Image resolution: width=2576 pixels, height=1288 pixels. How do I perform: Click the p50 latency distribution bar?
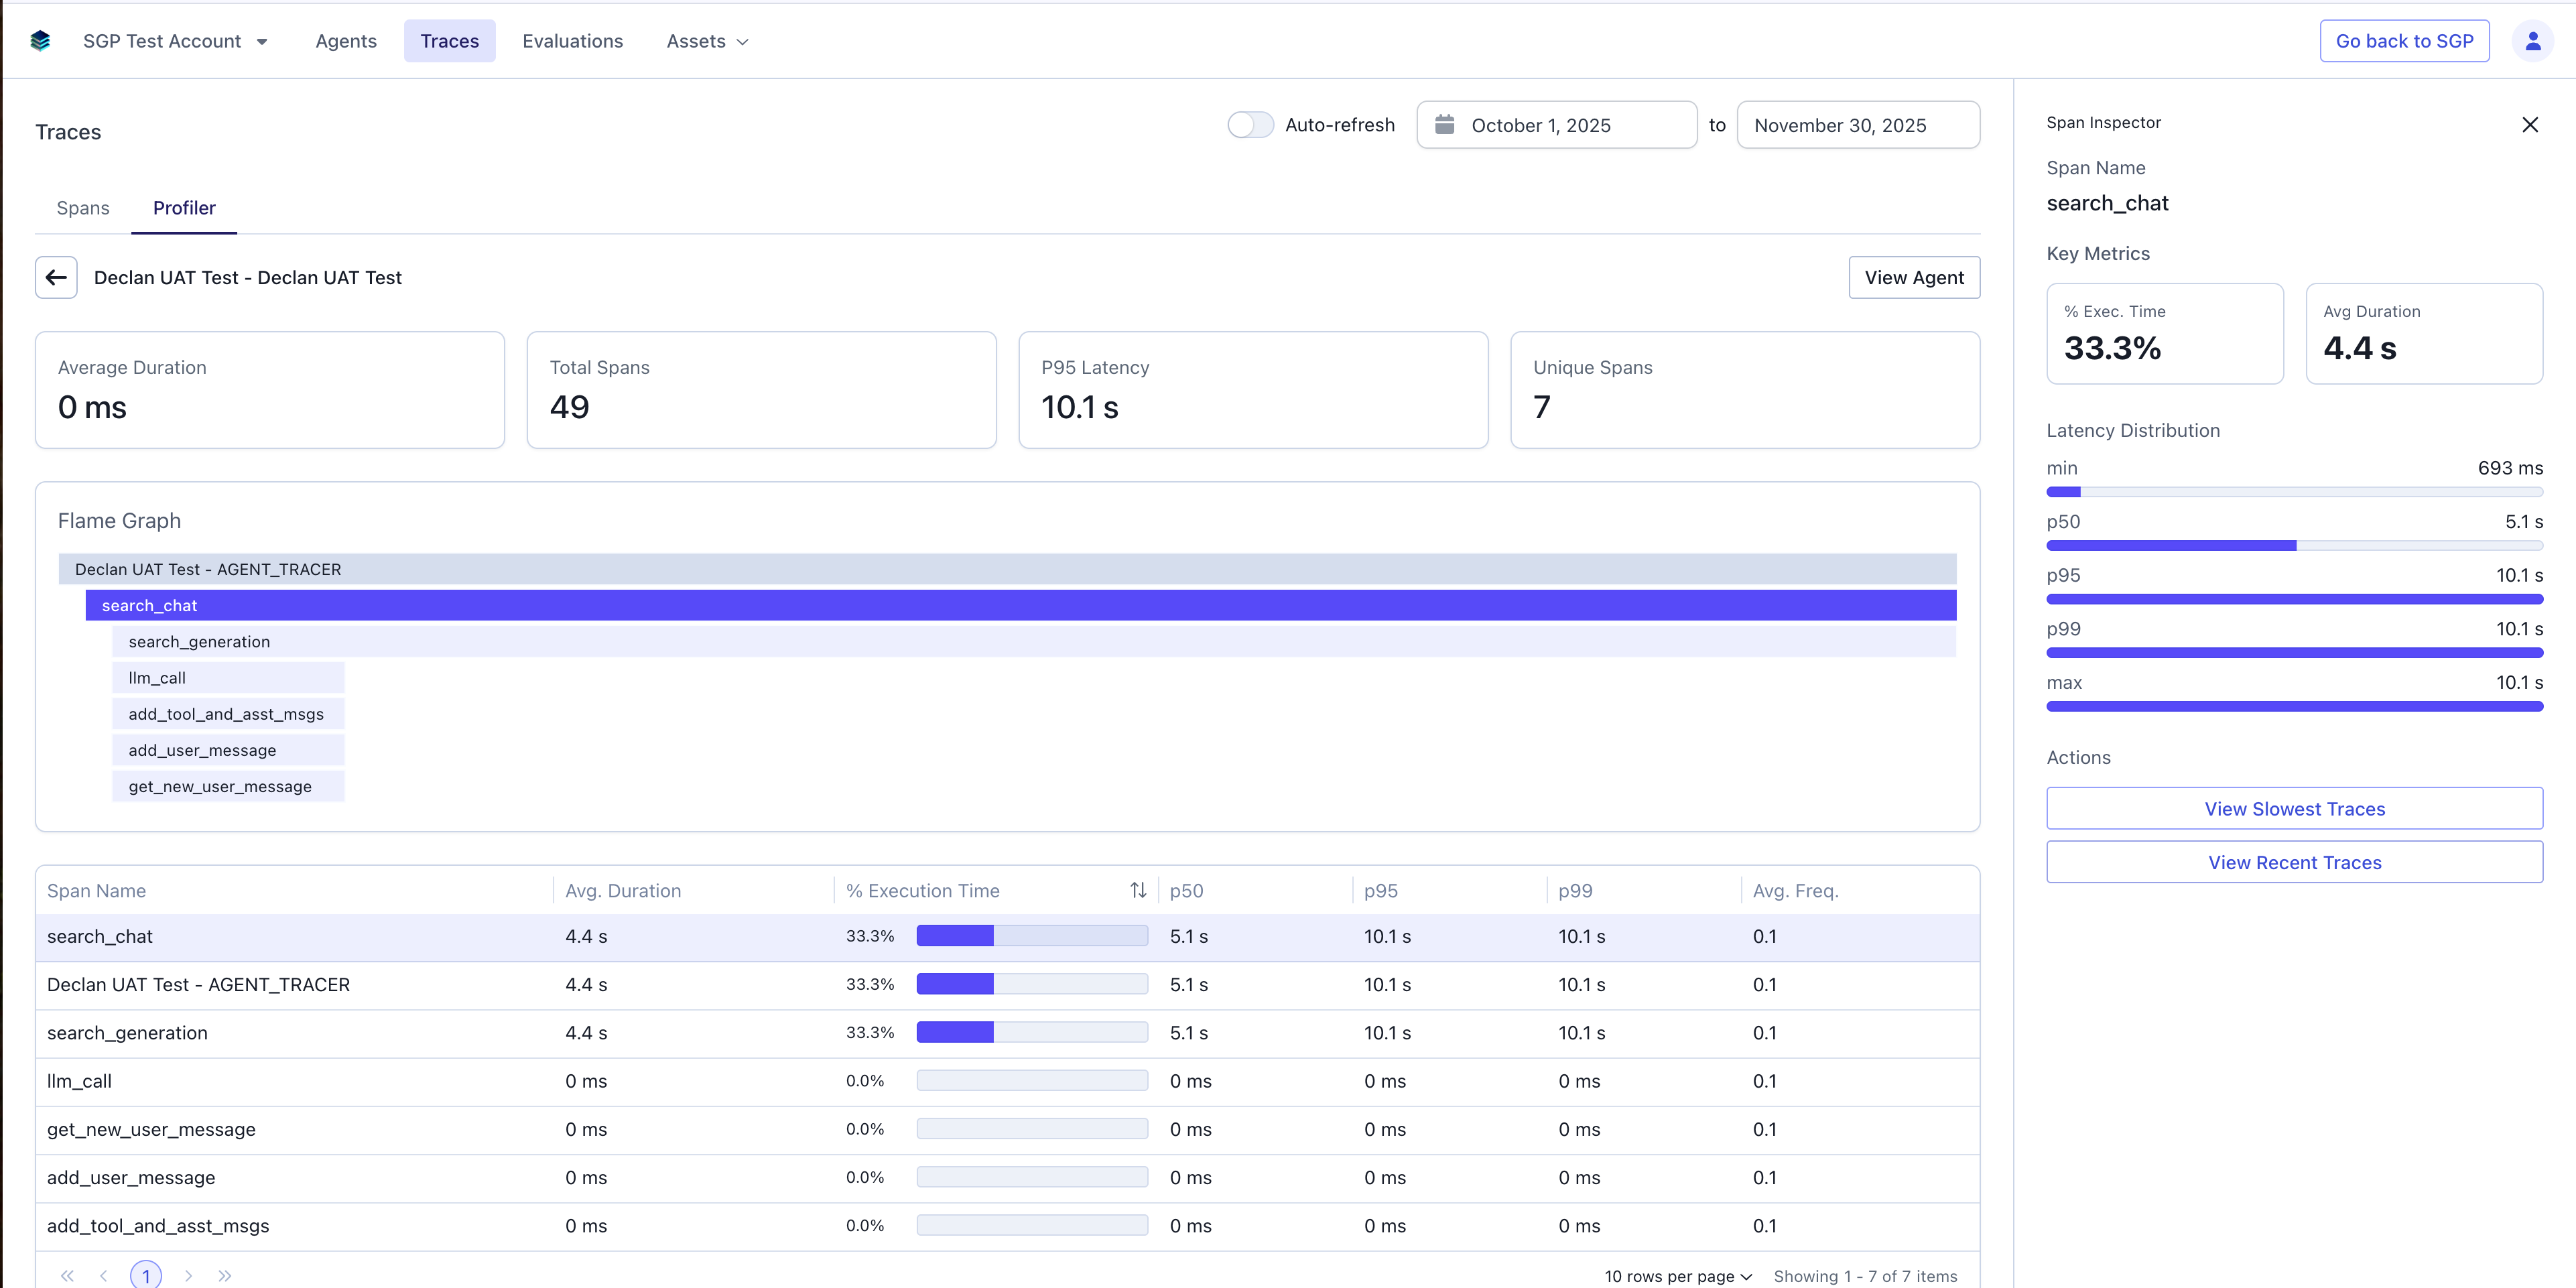pos(2293,545)
